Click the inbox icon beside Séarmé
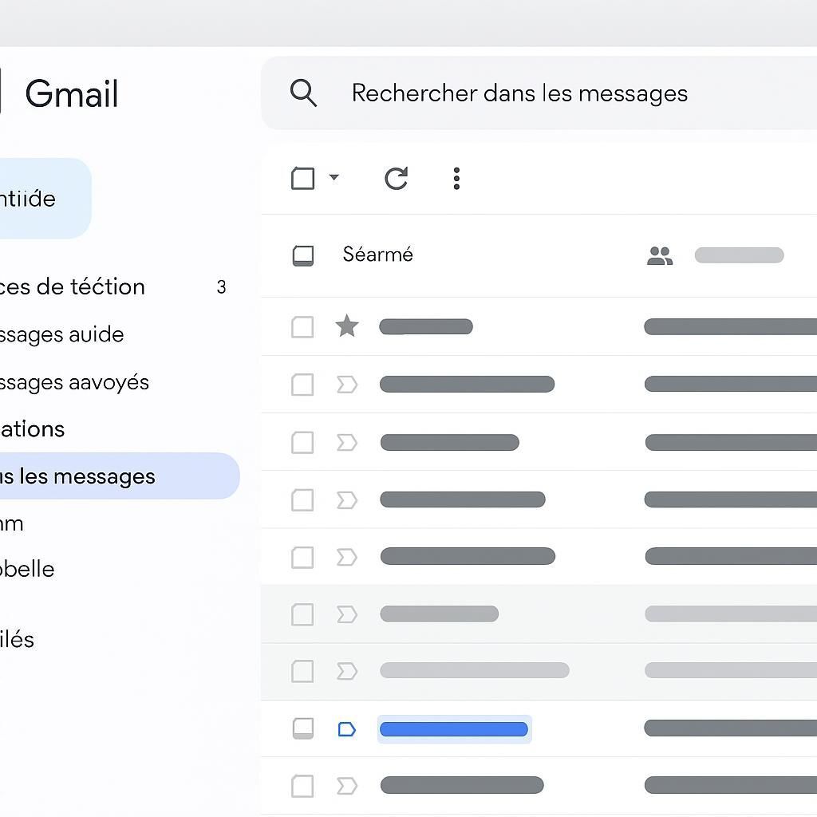 point(302,255)
